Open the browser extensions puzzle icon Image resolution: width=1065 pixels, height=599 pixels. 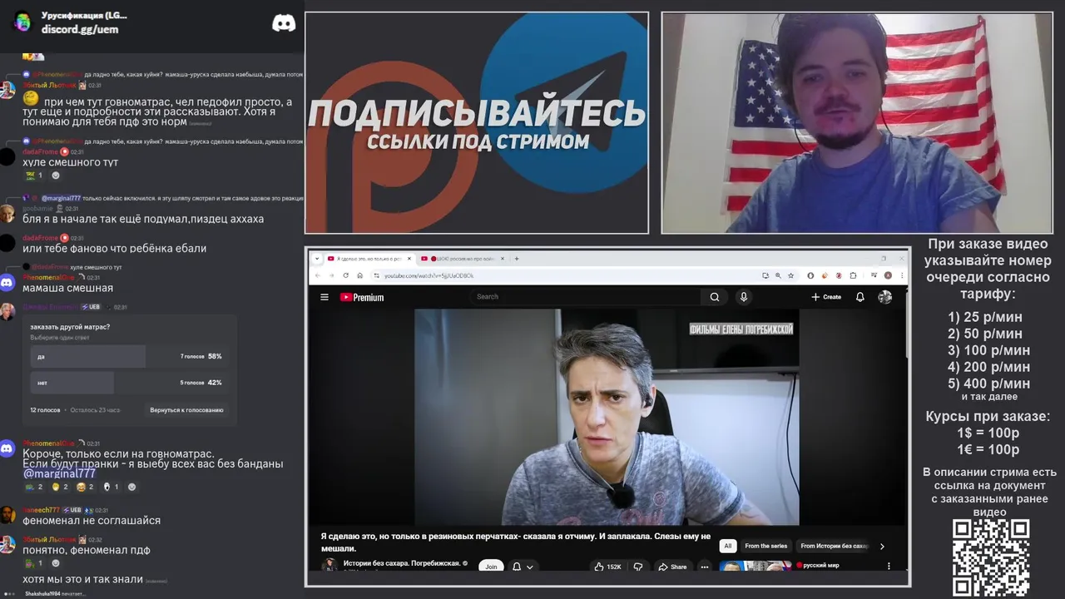click(x=853, y=275)
